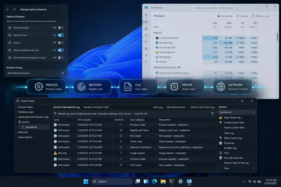
Task: Expand Microsoft node in Event Viewer tree
Action: (17, 132)
